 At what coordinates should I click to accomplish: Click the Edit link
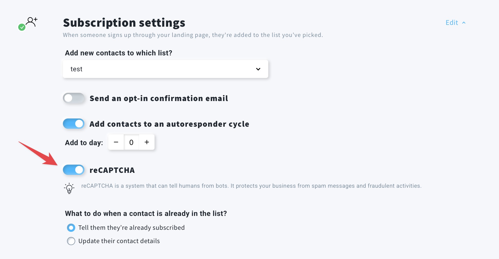tap(452, 23)
